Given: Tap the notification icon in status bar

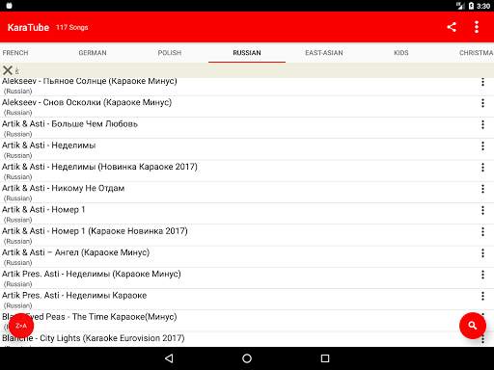Looking at the screenshot, I should [9, 6].
